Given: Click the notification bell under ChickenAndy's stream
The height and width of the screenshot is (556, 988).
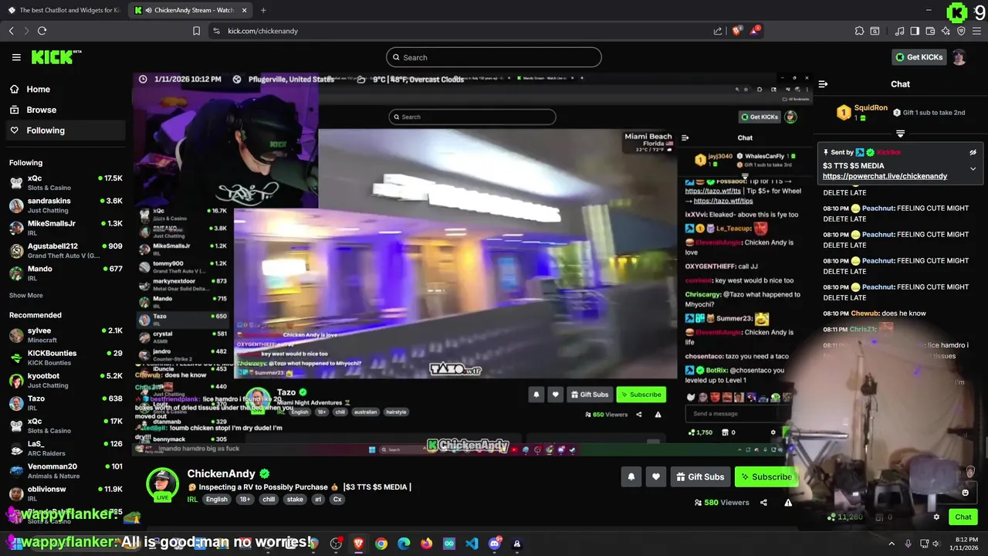Looking at the screenshot, I should [x=631, y=477].
